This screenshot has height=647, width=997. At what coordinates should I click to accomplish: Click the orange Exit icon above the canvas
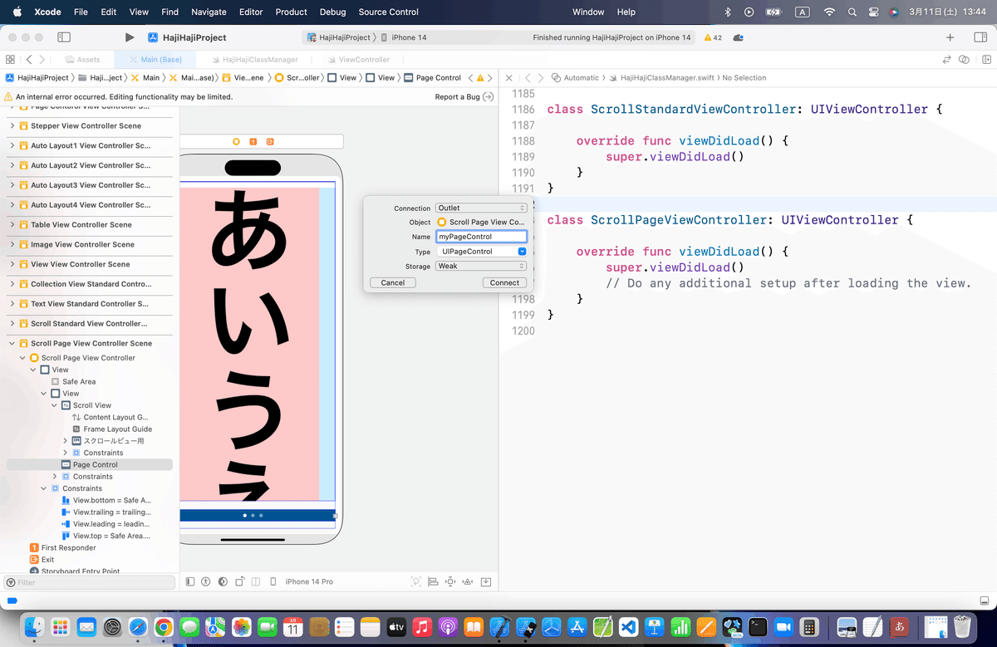(270, 142)
